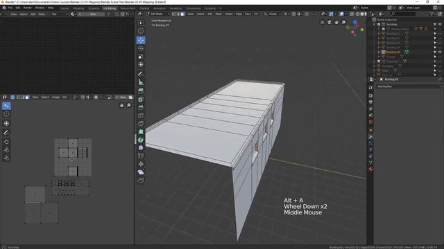The image size is (444, 249).
Task: Click the viewport pan hand gizmo
Action: (x=336, y=22)
